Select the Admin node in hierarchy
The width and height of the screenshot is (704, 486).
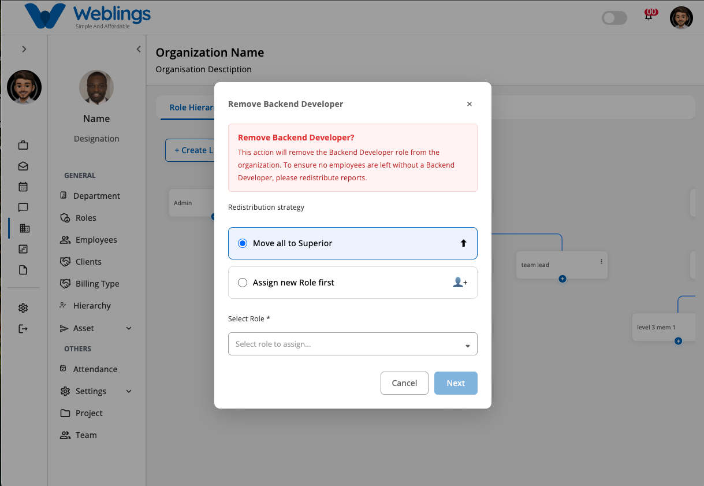191,203
